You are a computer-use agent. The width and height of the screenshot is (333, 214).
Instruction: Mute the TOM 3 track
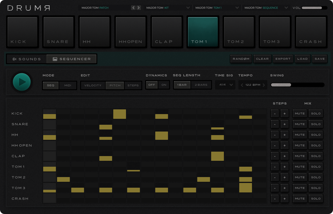pos(300,188)
